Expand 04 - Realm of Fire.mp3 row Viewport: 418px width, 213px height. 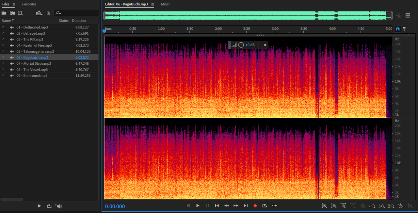click(x=3, y=45)
